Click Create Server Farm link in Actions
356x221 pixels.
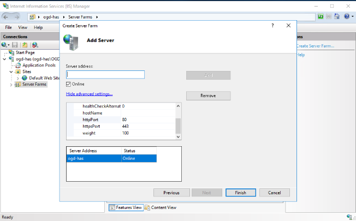(315, 46)
